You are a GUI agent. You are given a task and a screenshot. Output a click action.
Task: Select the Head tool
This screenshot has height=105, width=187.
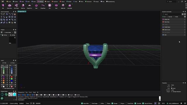coord(36,6)
